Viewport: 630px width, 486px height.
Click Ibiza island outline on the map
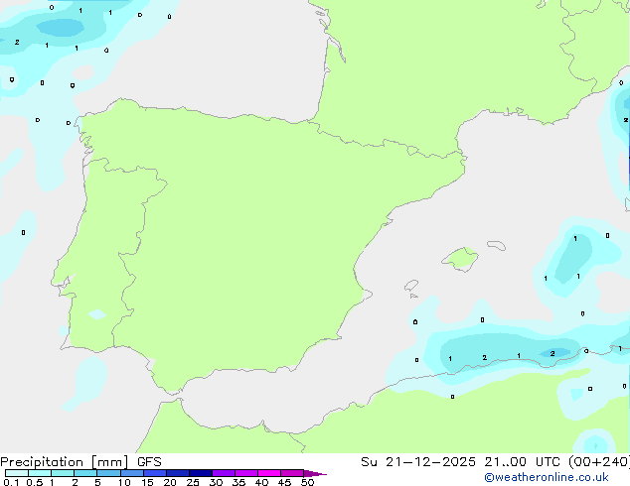411,286
